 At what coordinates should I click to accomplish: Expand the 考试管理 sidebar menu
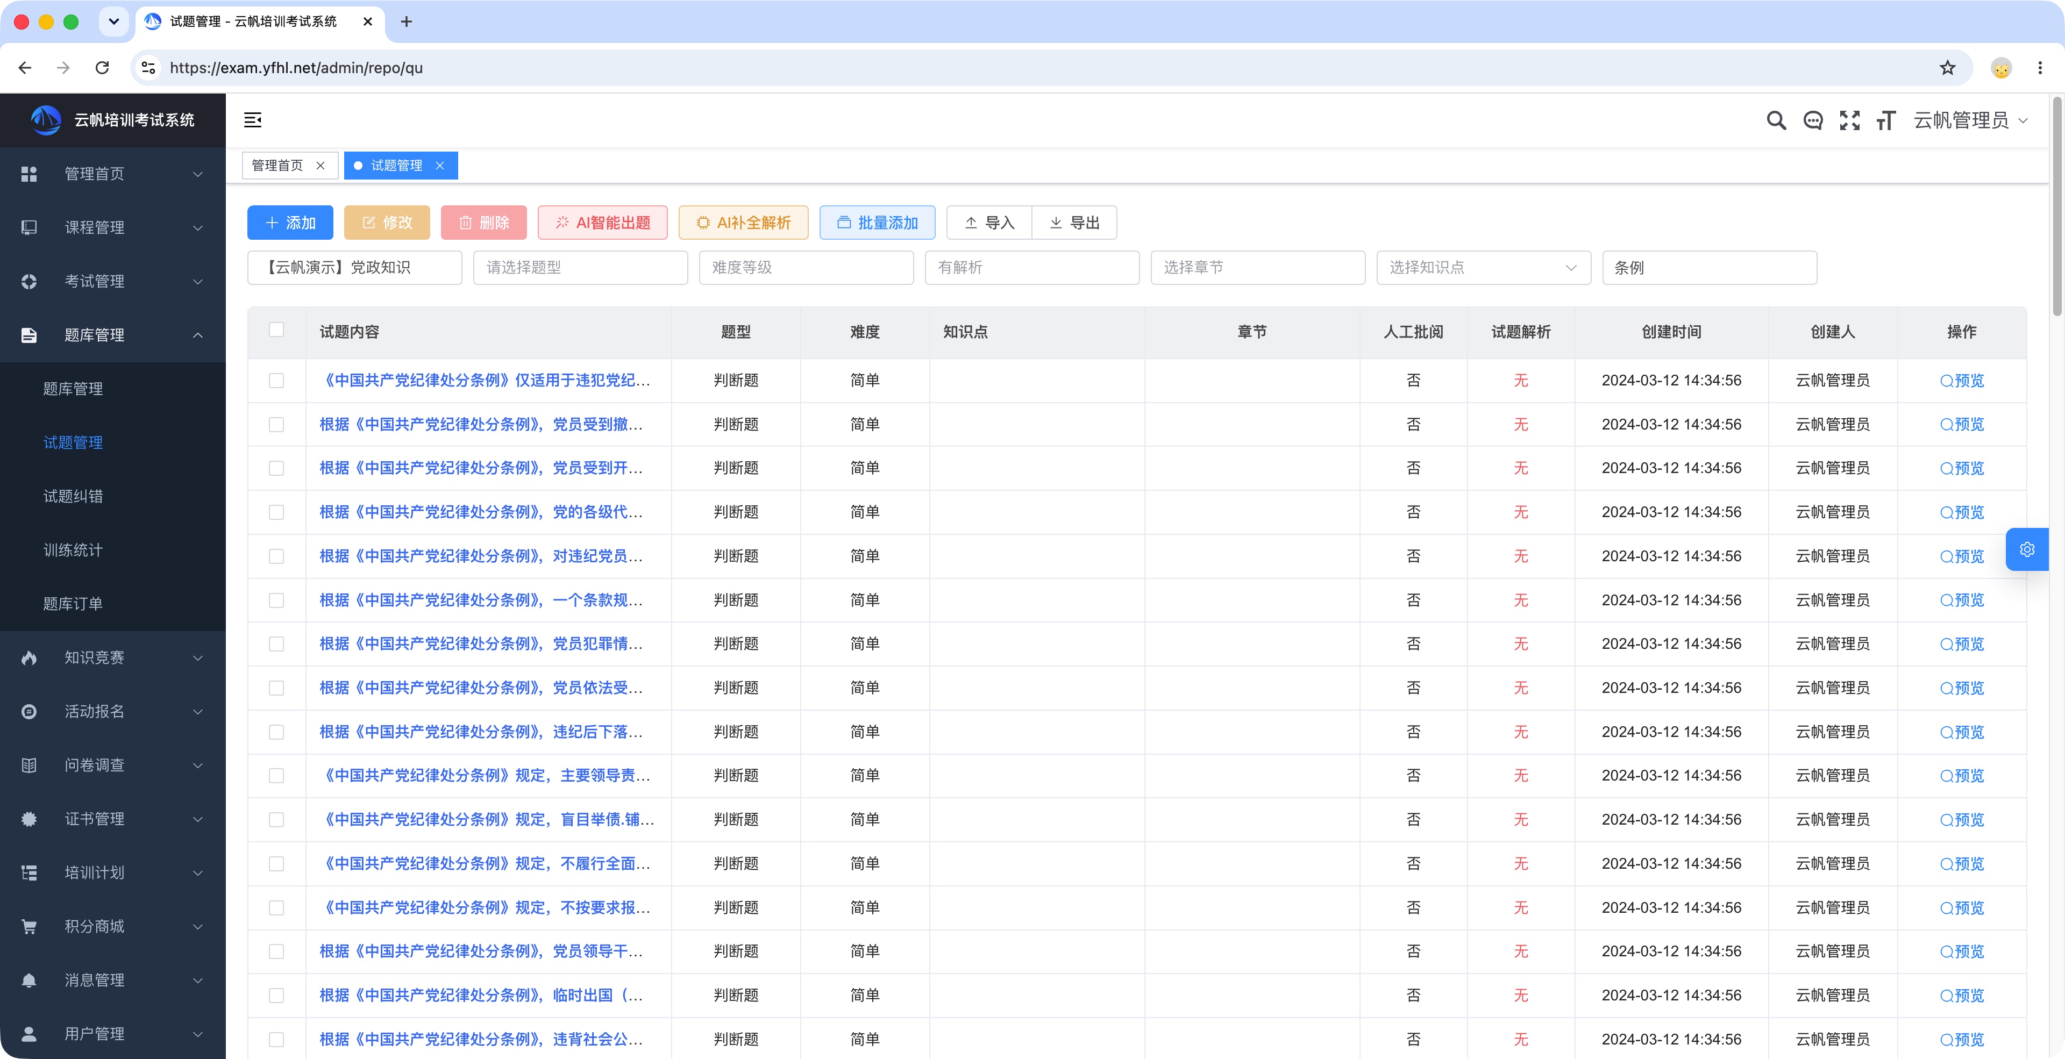coord(112,281)
